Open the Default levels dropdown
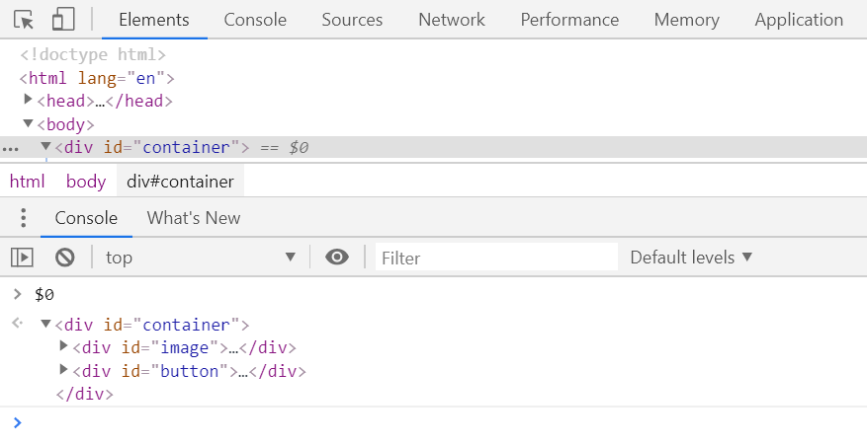The image size is (867, 445). (x=691, y=258)
